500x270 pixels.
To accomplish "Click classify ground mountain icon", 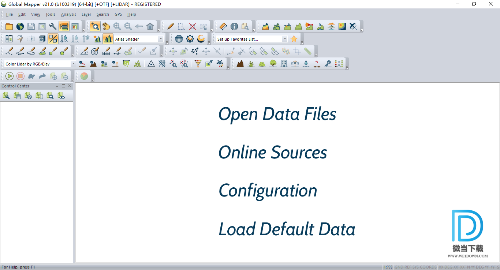I will coord(240,64).
